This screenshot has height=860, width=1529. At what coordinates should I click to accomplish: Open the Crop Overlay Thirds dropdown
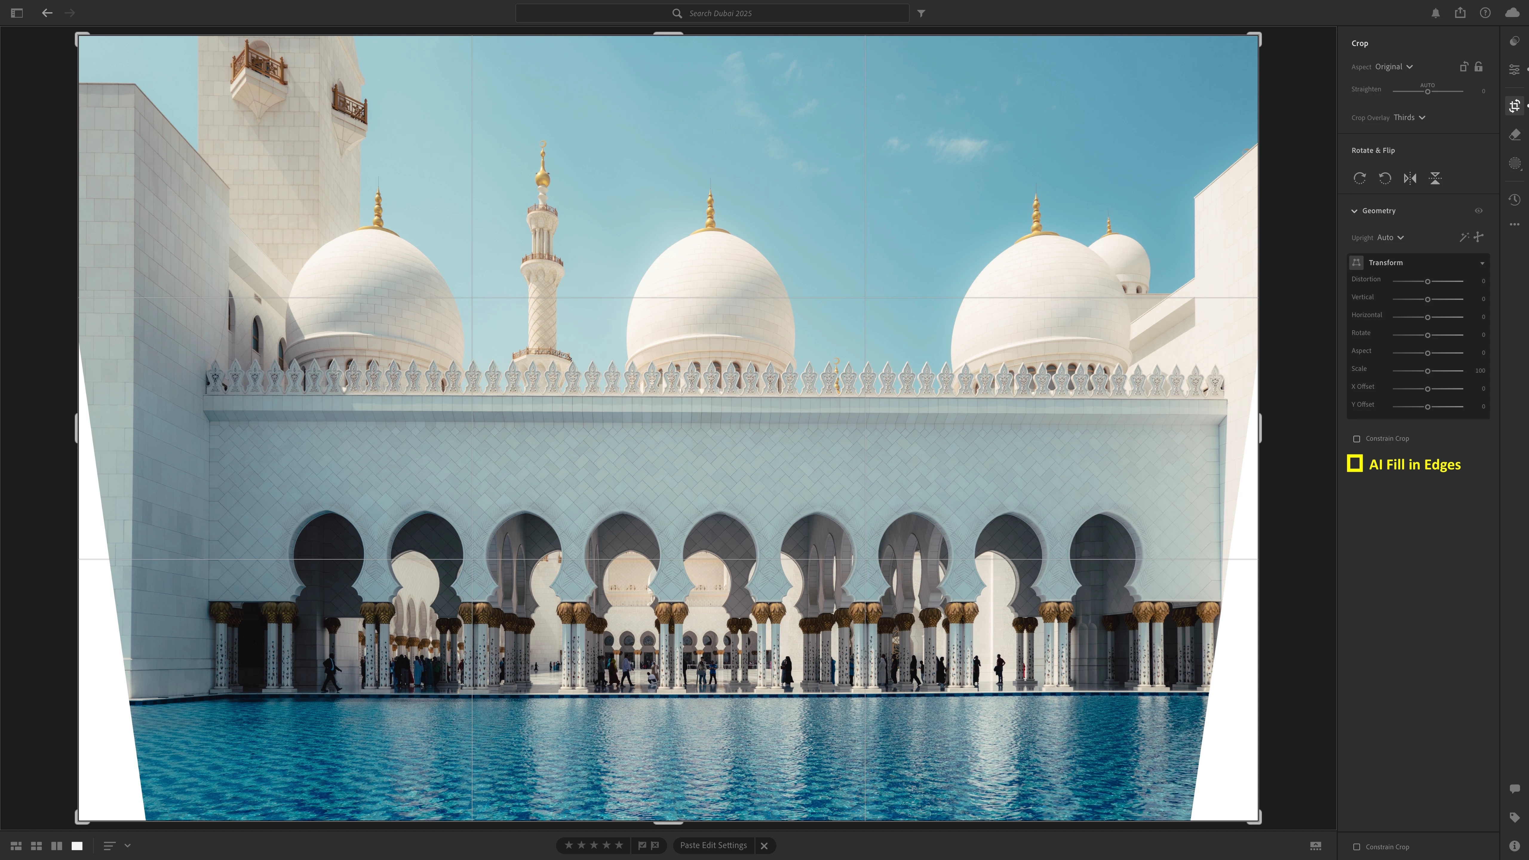[x=1409, y=118]
